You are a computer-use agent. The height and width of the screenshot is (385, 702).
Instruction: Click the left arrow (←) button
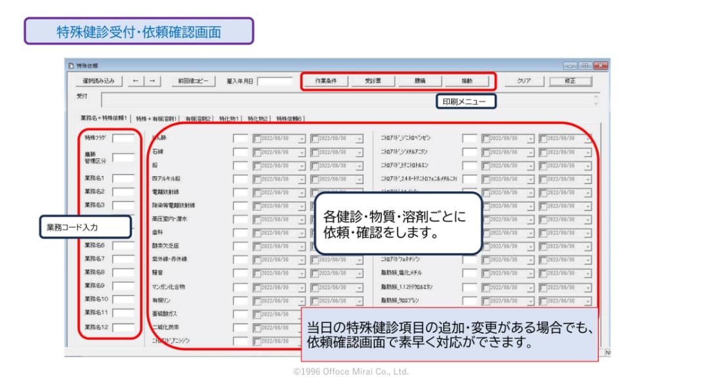pyautogui.click(x=135, y=81)
